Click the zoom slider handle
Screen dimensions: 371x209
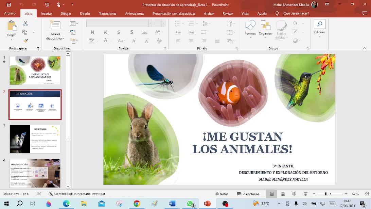coord(325,194)
